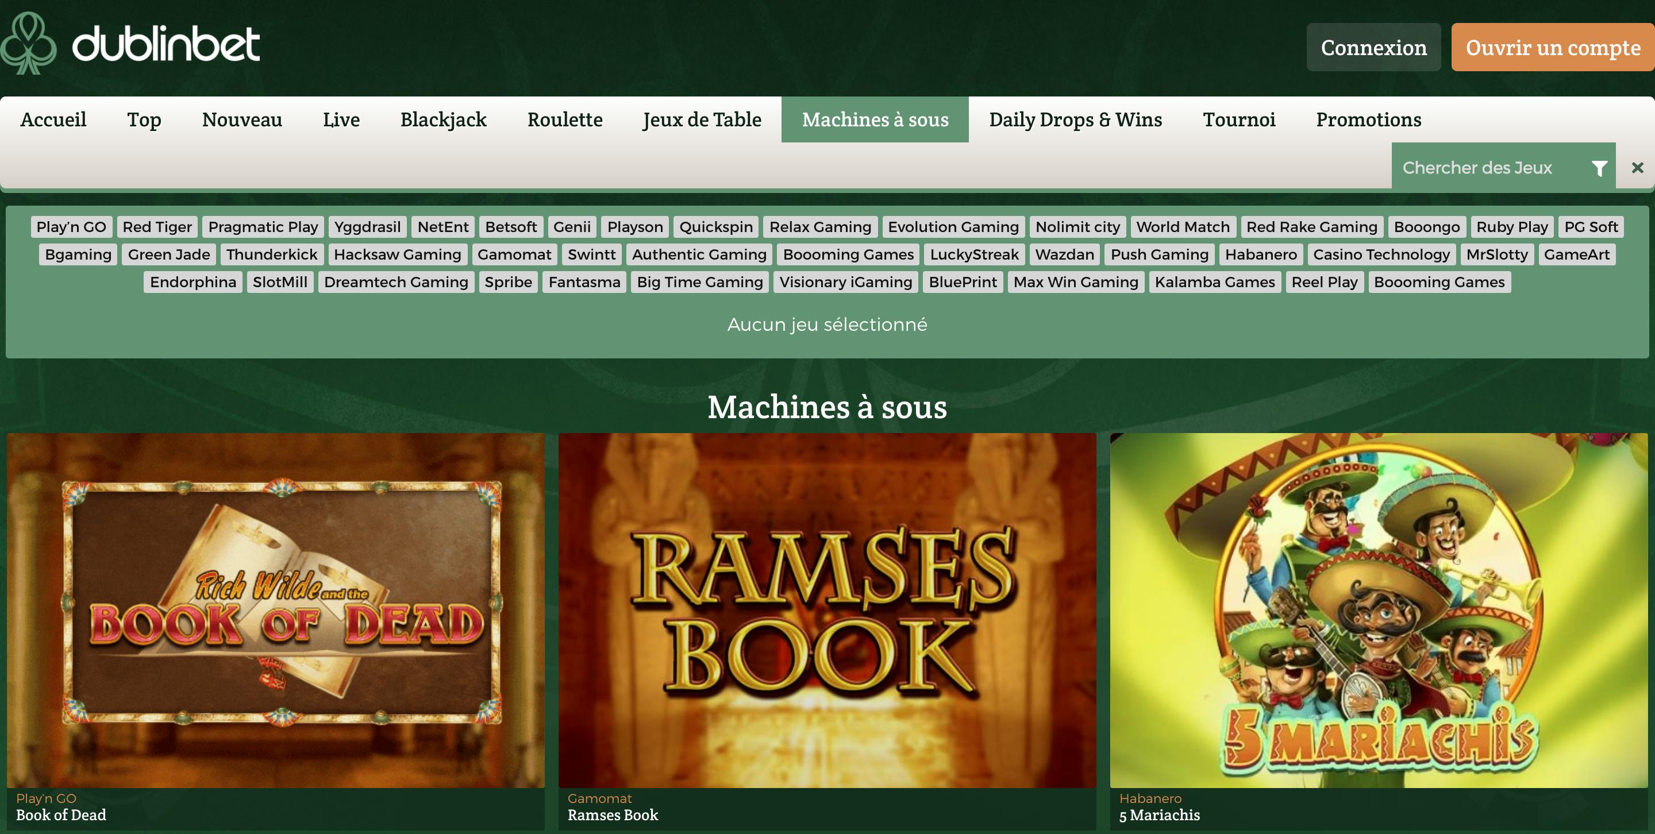Select the Relax Gaming tag
The image size is (1655, 834).
(821, 227)
